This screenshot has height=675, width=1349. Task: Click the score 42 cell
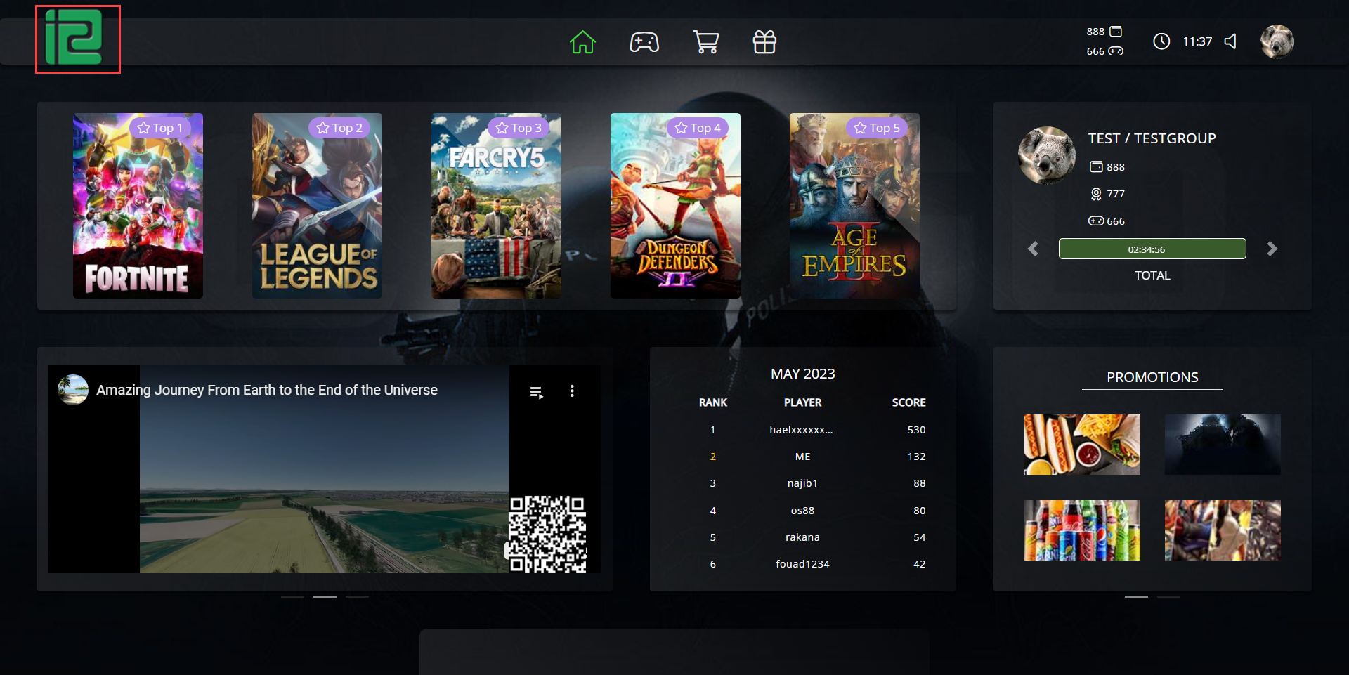[919, 564]
